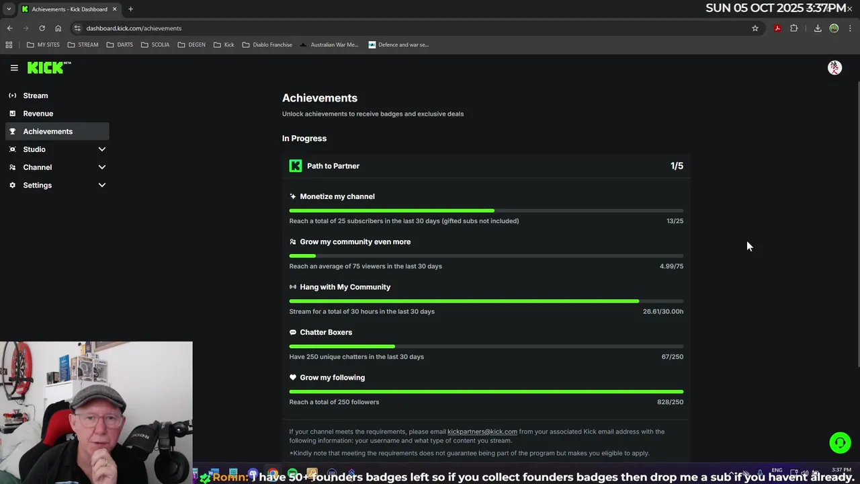Open the DEGEN bookmark folder
860x484 pixels.
coord(191,45)
